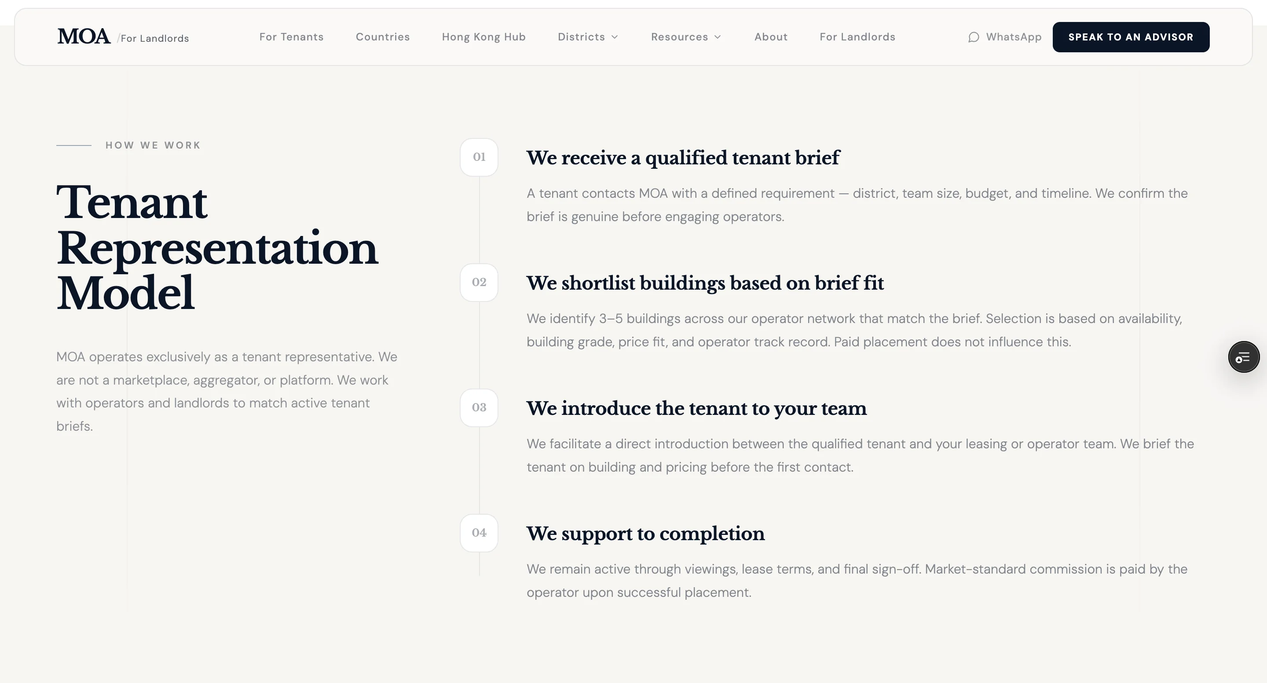The width and height of the screenshot is (1267, 683).
Task: Open the About page from the navigation
Action: pyautogui.click(x=771, y=37)
